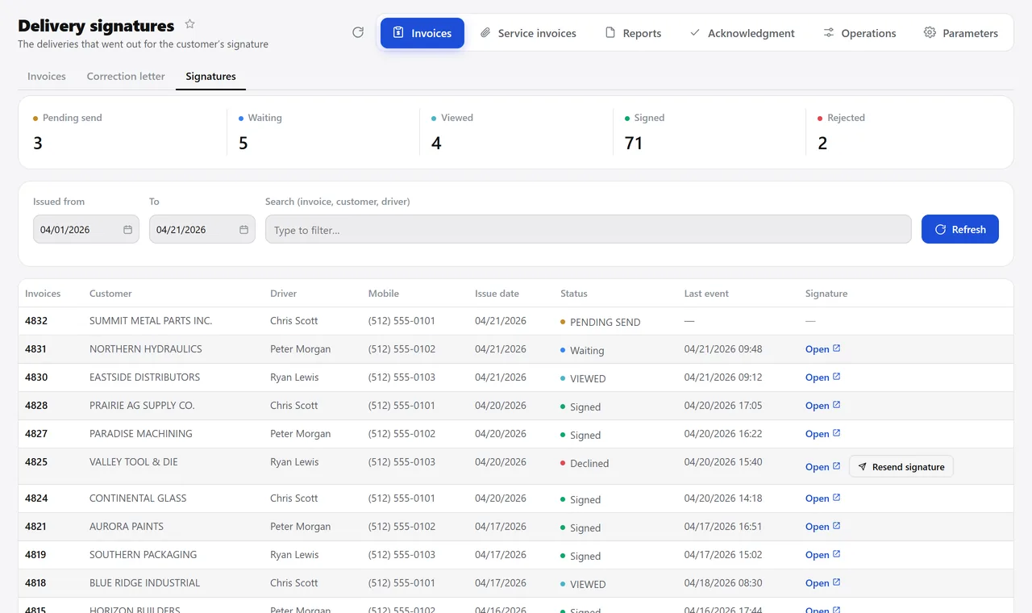Click external-link icon for invoice 4825
Image resolution: width=1032 pixels, height=613 pixels.
[x=837, y=466]
